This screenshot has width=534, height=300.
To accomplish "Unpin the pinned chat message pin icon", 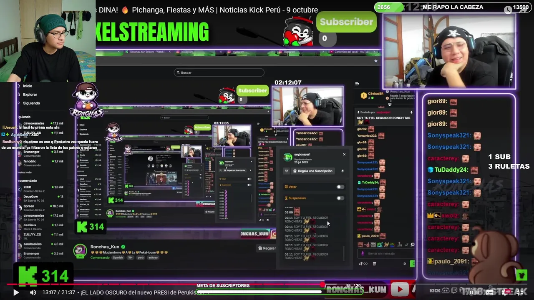I will 411,112.
